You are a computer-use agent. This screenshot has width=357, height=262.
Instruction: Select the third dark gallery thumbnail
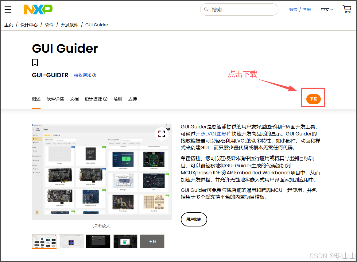coord(98,241)
